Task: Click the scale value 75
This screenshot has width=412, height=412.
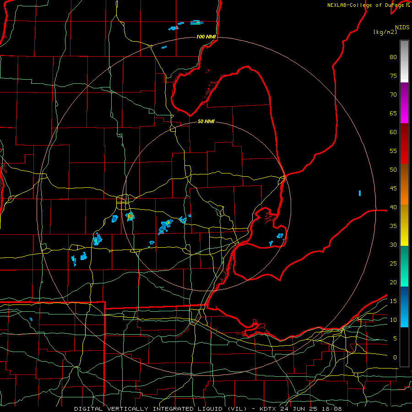Action: [393, 76]
